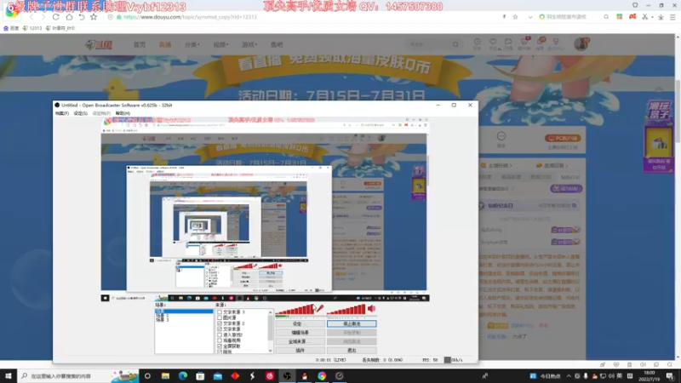This screenshot has width=681, height=383.
Task: Click the browser URL address field
Action: [304, 17]
